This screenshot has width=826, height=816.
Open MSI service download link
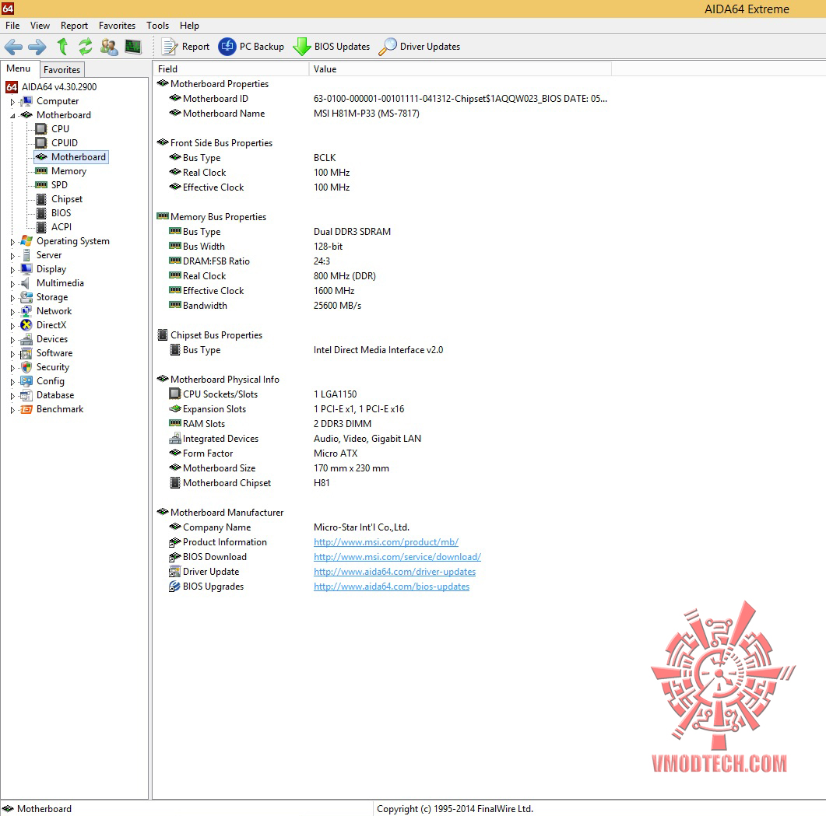click(397, 556)
